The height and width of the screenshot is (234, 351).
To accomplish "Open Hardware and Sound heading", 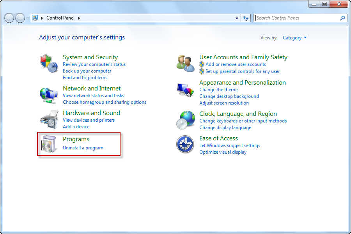I will click(x=91, y=113).
